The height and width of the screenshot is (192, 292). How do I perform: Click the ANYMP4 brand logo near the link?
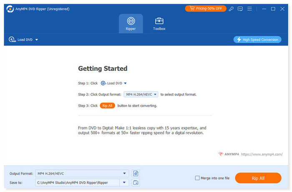[x=229, y=154]
